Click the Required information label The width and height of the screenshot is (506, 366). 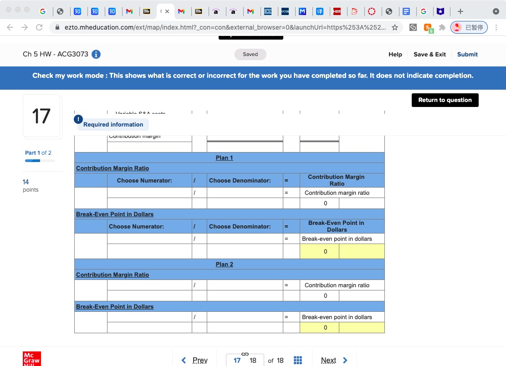click(x=113, y=124)
